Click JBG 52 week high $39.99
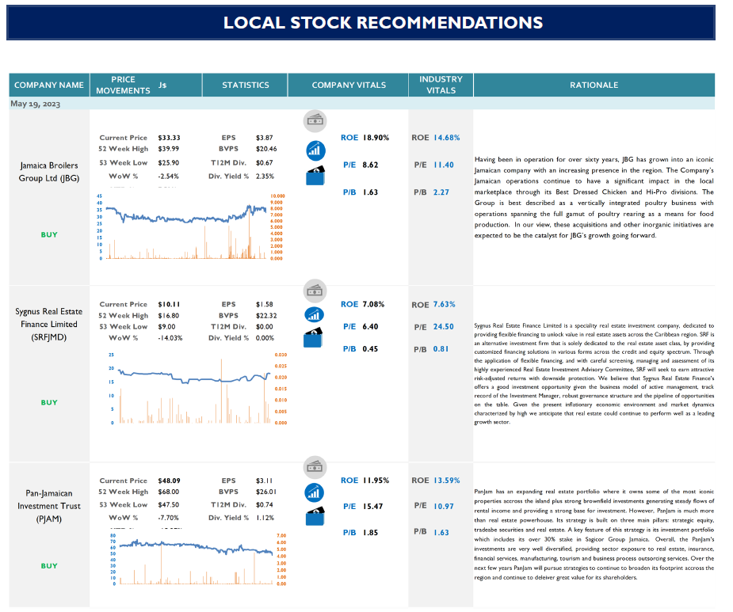Viewport: 733px width, 612px height. 168,149
